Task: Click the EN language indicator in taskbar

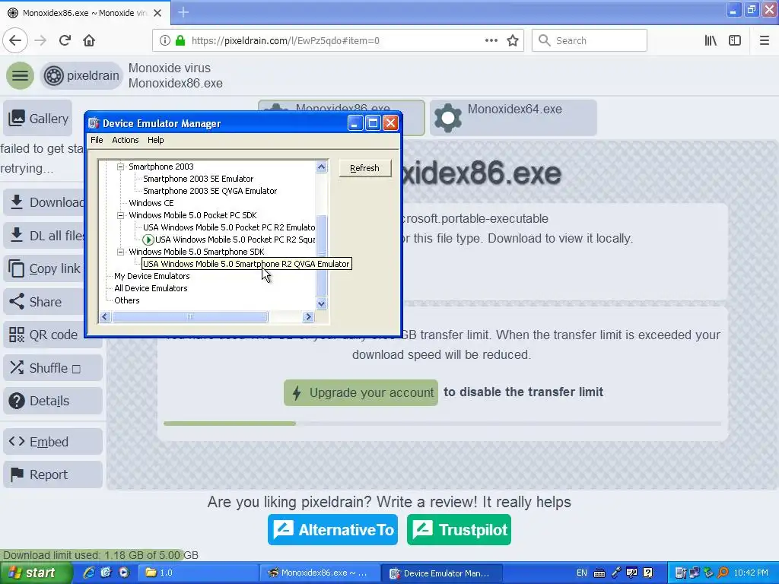Action: click(x=582, y=573)
